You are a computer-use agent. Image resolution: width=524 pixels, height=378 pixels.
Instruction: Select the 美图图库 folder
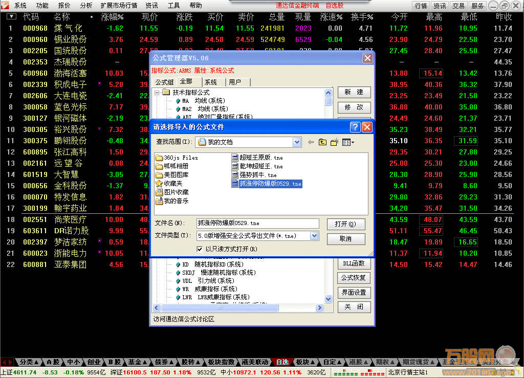coord(172,175)
